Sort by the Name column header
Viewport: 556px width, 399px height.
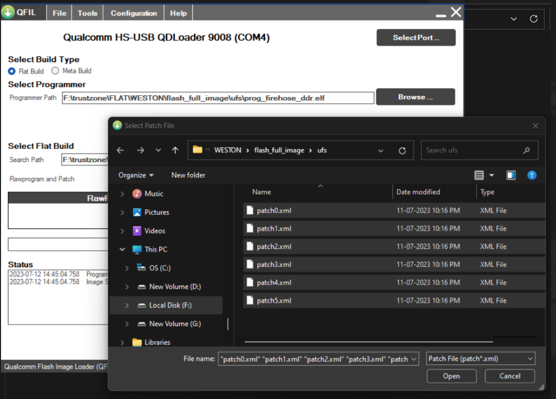pyautogui.click(x=262, y=192)
